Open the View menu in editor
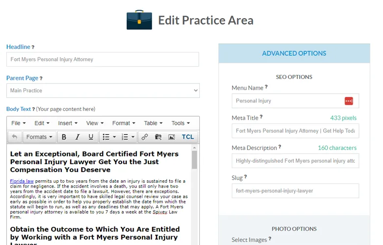The image size is (383, 245). 95,123
